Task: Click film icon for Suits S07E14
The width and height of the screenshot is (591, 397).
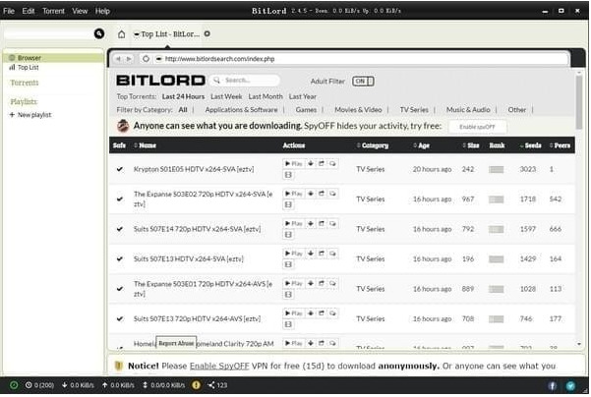Action: (x=288, y=235)
